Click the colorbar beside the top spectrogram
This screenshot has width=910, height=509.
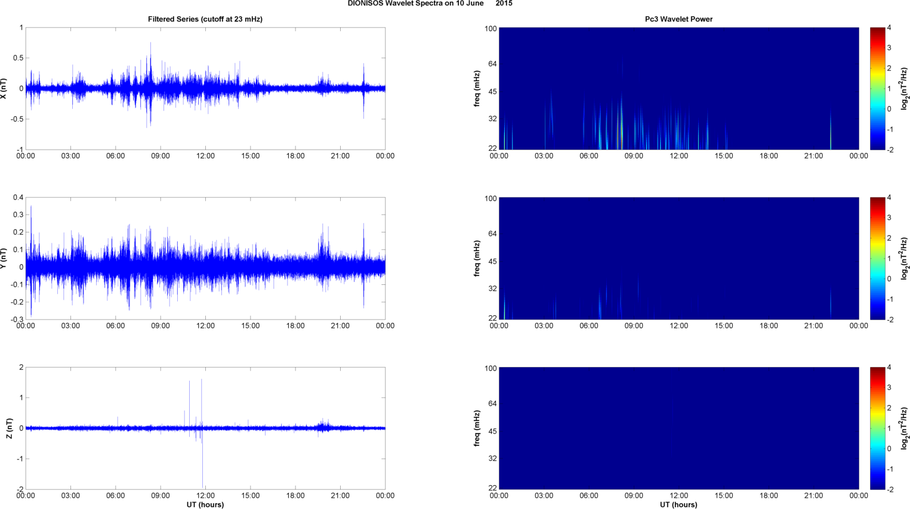click(877, 88)
